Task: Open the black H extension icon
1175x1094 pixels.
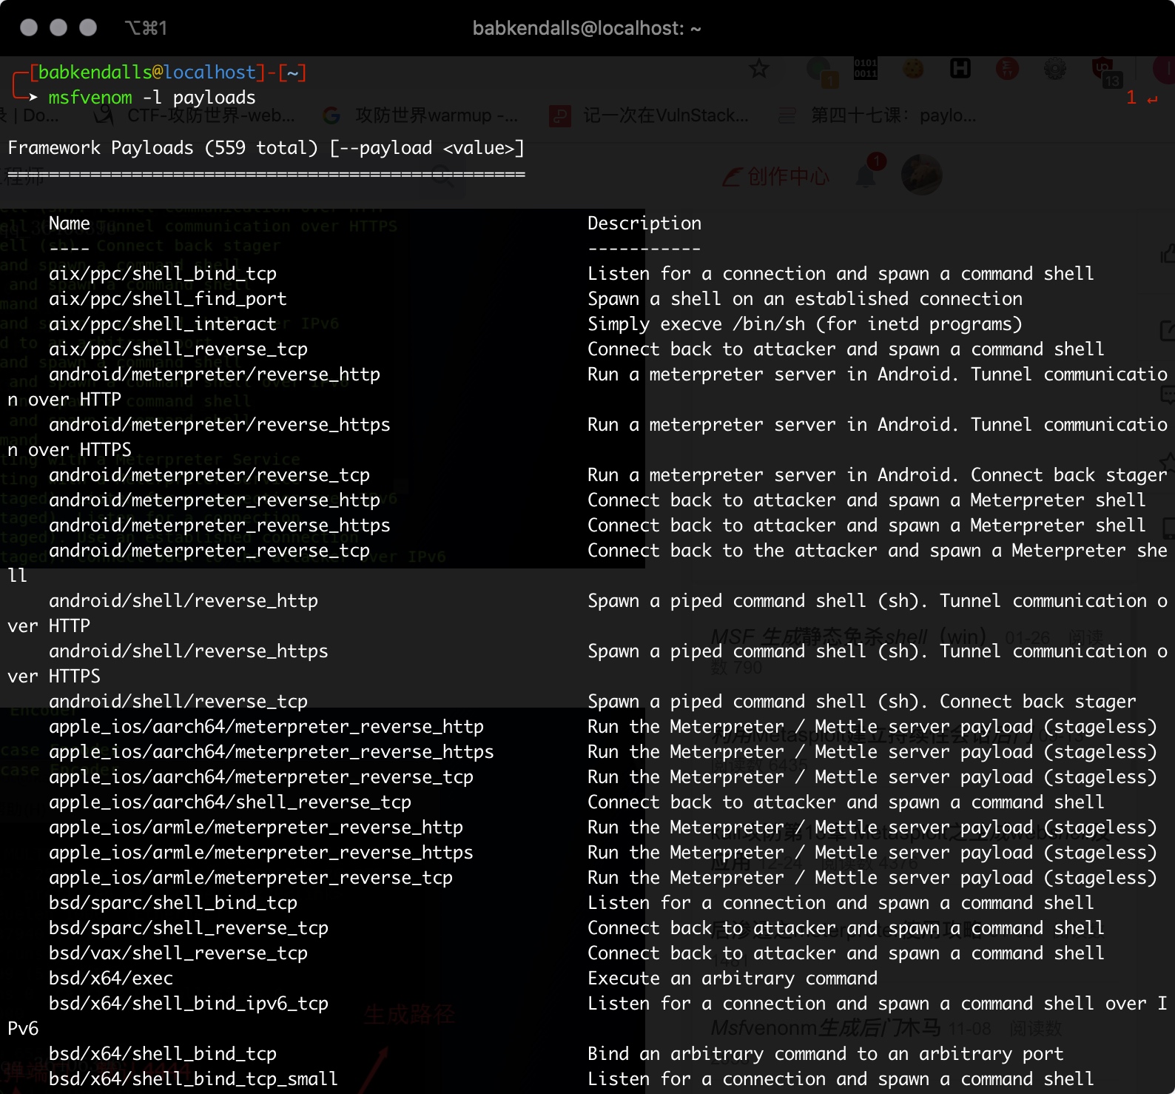Action: click(x=960, y=70)
